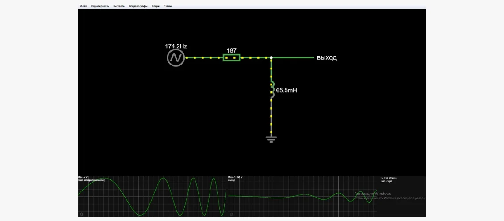The width and height of the screenshot is (504, 221).
Task: Open the Редактировать menu
Action: [100, 6]
